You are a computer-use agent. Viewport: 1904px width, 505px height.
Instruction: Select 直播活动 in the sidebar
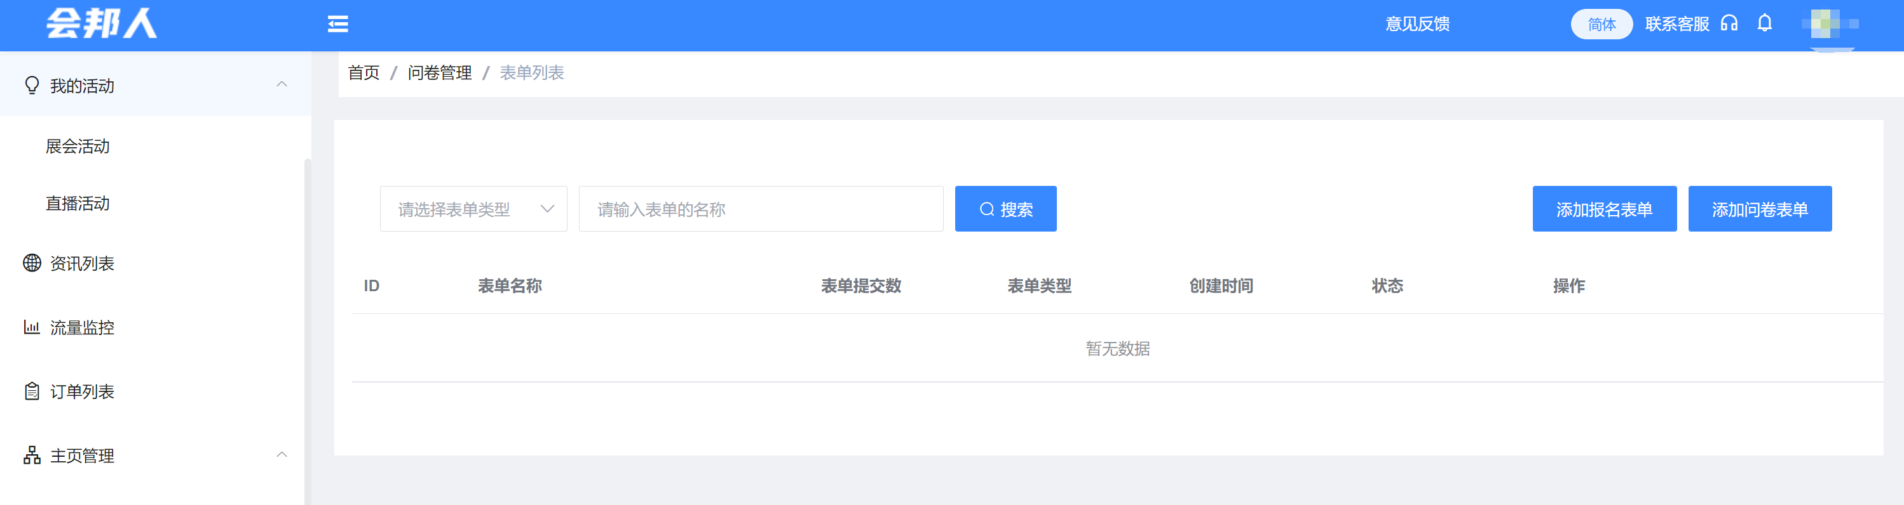[x=78, y=204]
